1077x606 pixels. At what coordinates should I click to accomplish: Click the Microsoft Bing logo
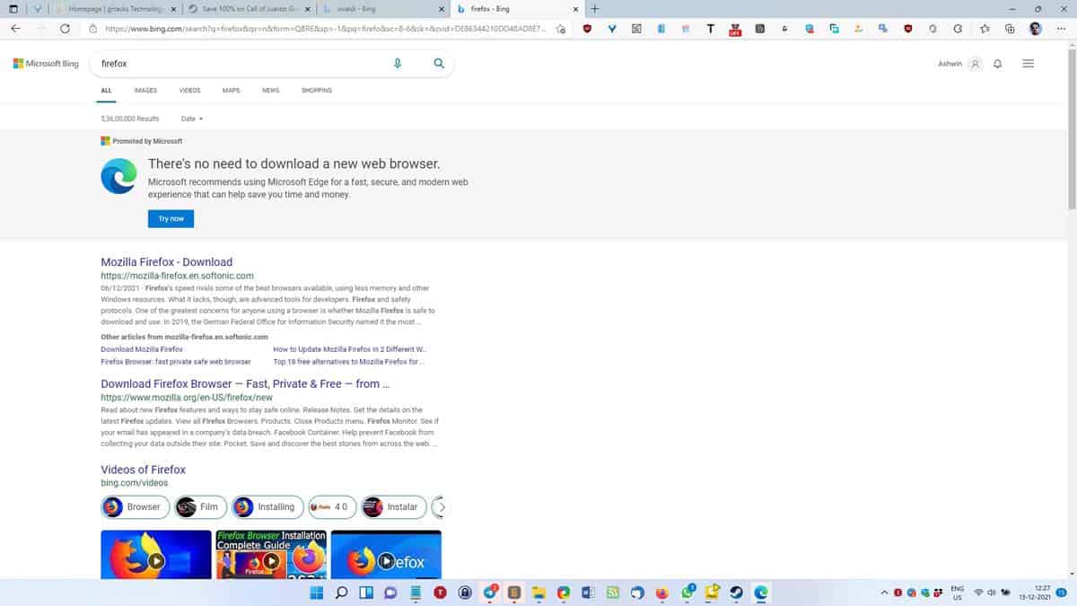pyautogui.click(x=45, y=64)
